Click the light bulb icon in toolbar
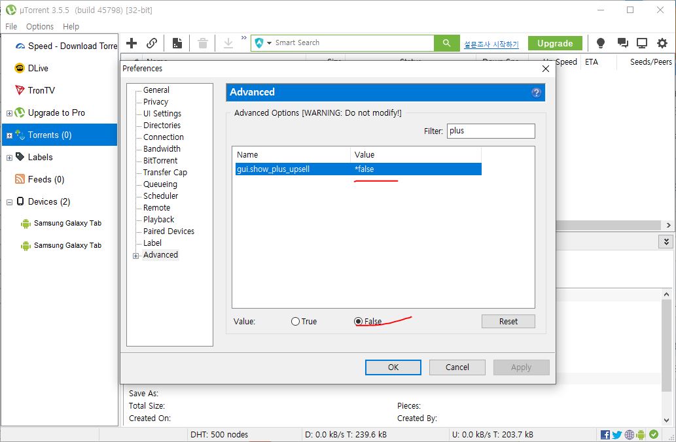 600,43
